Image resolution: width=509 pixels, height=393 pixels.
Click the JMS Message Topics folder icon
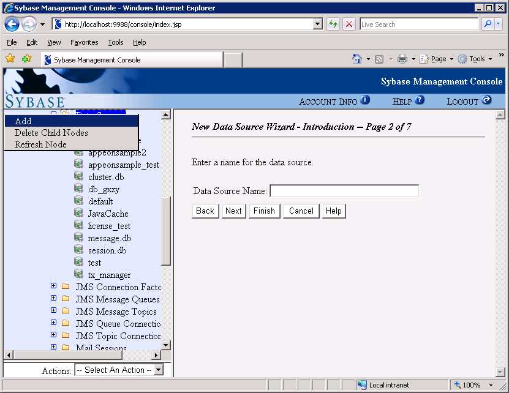pyautogui.click(x=66, y=310)
